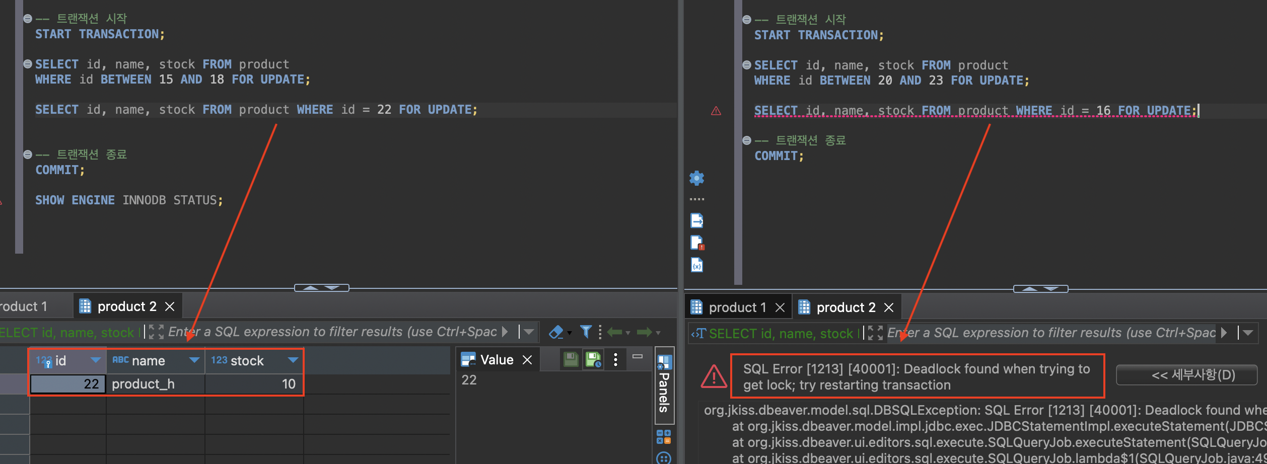Click the blue funnel filter icon
1267x464 pixels.
[x=586, y=331]
